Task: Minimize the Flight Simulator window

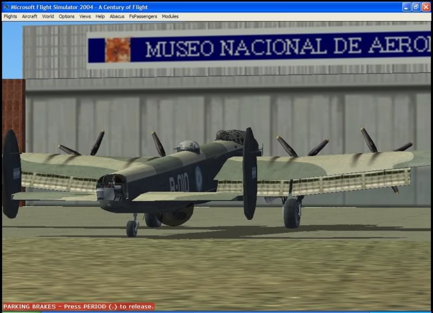Action: (406, 7)
